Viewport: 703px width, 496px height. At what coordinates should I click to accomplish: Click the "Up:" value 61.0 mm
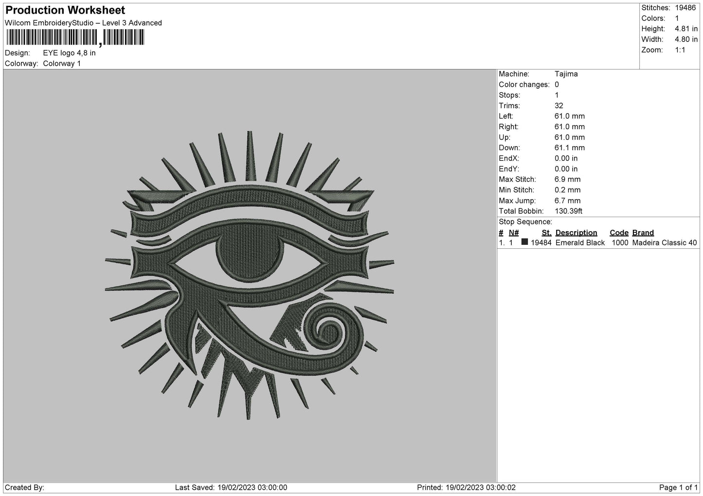click(570, 137)
